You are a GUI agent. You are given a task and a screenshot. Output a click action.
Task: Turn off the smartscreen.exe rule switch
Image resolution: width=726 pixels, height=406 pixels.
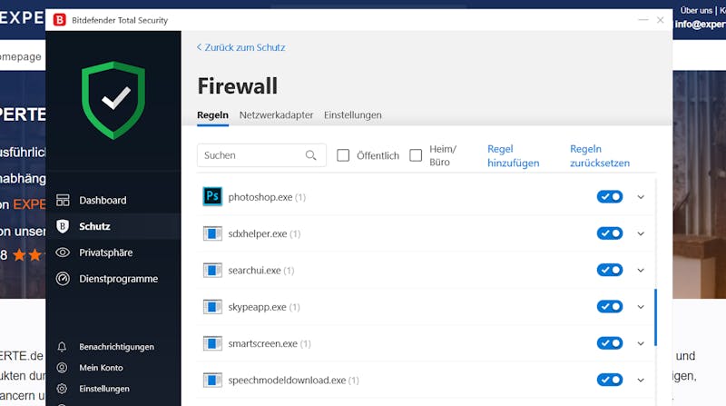tap(610, 343)
